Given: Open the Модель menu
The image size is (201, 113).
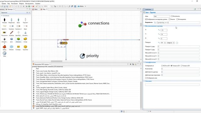Looking at the screenshot, I should [x=21, y=3].
